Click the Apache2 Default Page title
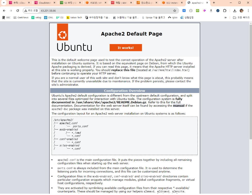 pyautogui.click(x=132, y=34)
